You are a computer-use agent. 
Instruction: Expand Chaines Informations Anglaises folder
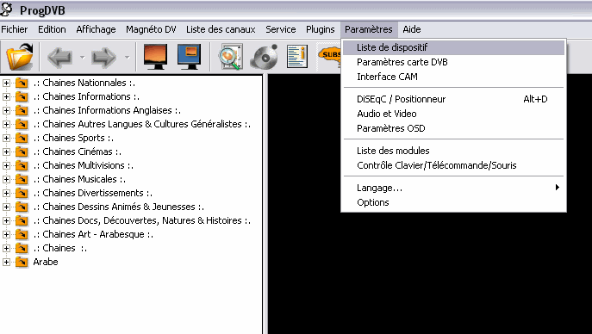(6, 110)
